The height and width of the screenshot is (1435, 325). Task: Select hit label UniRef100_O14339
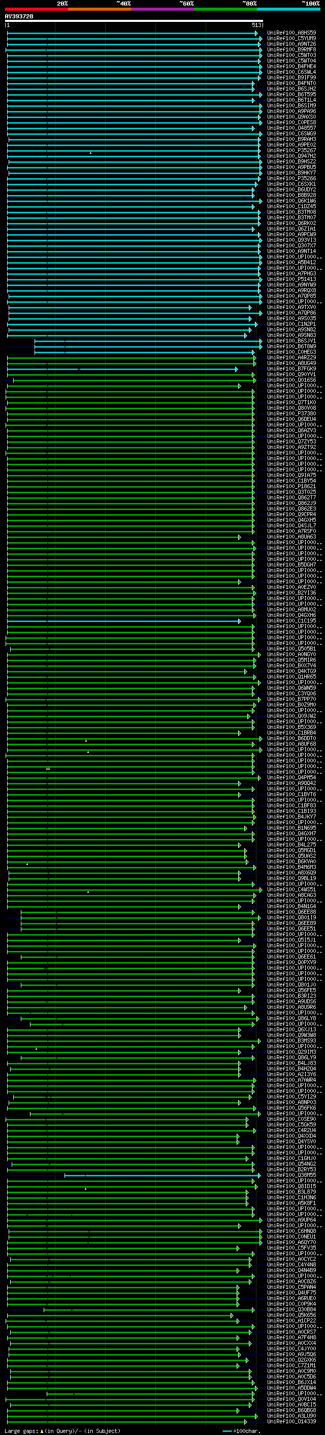point(291,1421)
